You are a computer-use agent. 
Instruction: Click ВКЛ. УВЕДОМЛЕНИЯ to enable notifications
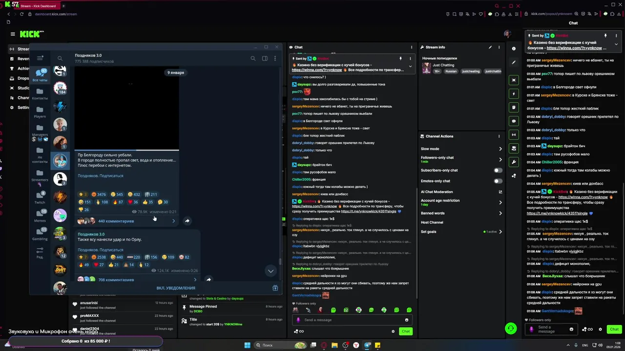[x=176, y=288]
